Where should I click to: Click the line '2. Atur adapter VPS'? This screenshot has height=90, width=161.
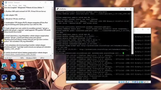pos(11,15)
